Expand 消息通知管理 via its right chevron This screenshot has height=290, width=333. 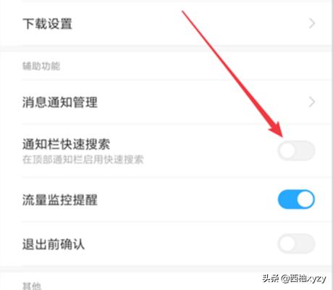coord(312,102)
